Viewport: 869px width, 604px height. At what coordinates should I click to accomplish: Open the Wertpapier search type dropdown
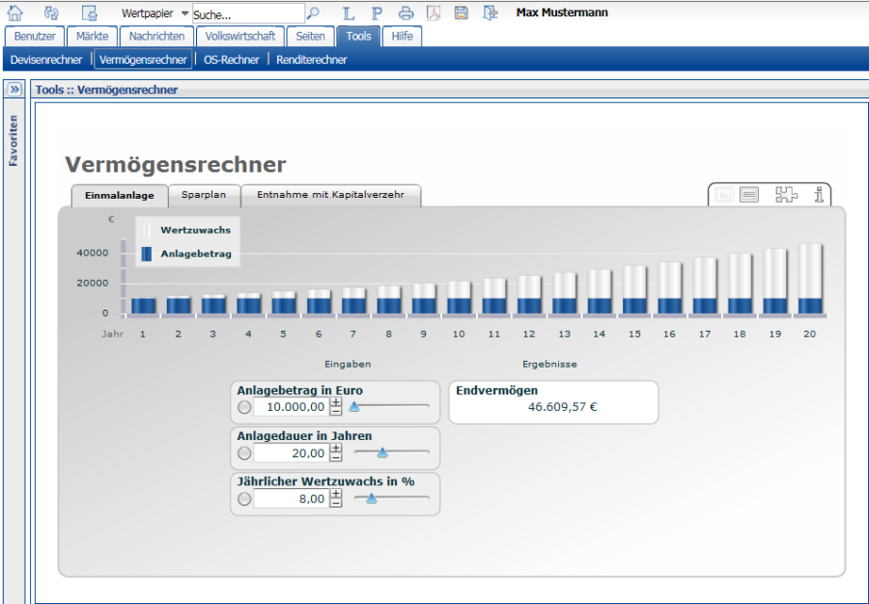pyautogui.click(x=185, y=14)
